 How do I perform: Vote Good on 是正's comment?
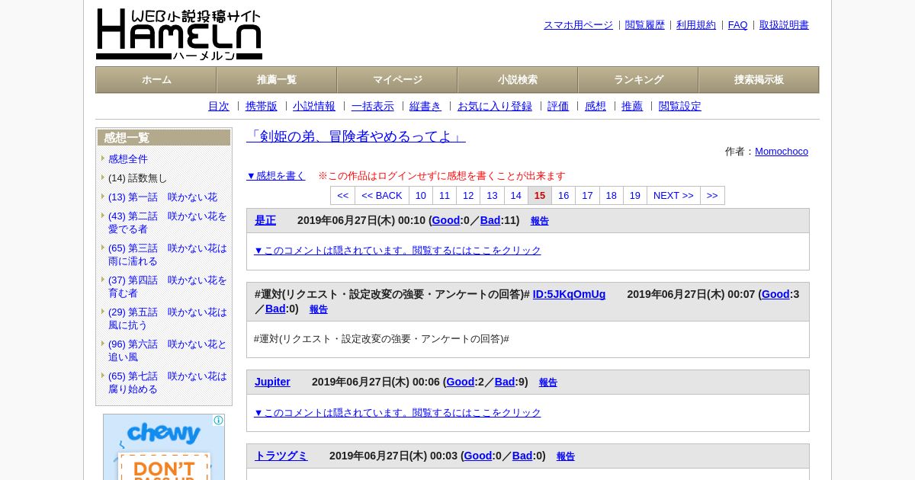point(446,220)
